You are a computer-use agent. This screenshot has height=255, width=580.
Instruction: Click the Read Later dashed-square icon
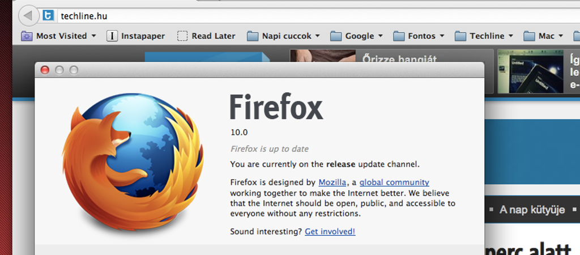pos(182,36)
